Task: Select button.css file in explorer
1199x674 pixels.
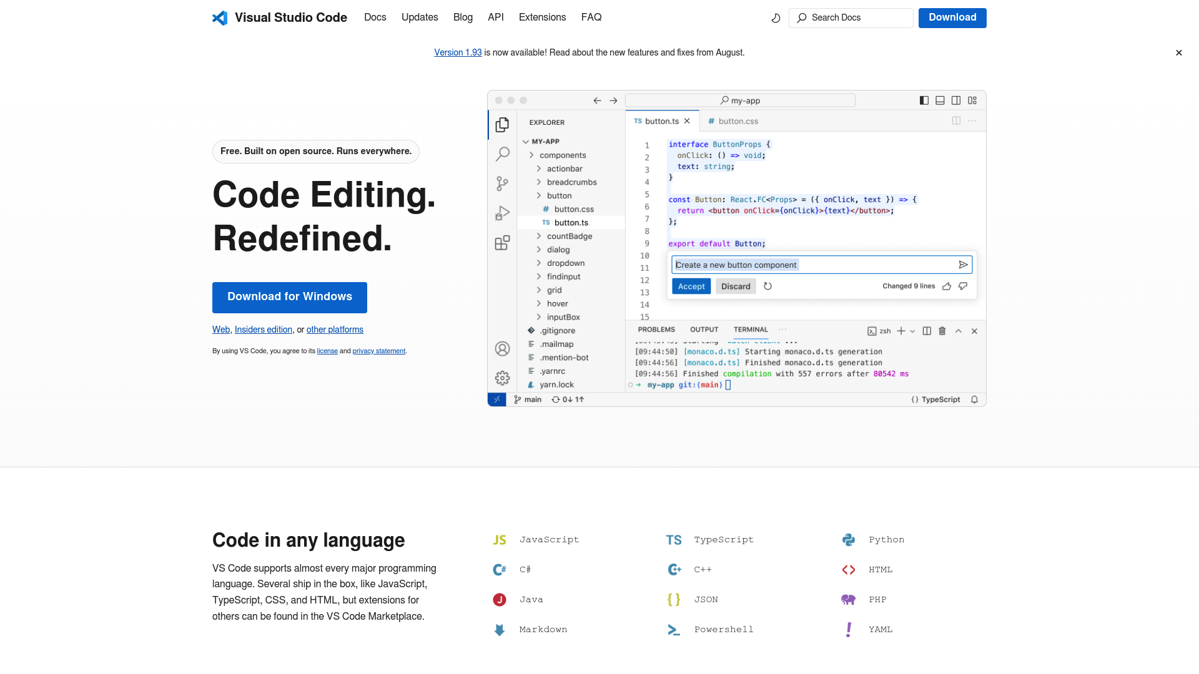Action: (573, 210)
